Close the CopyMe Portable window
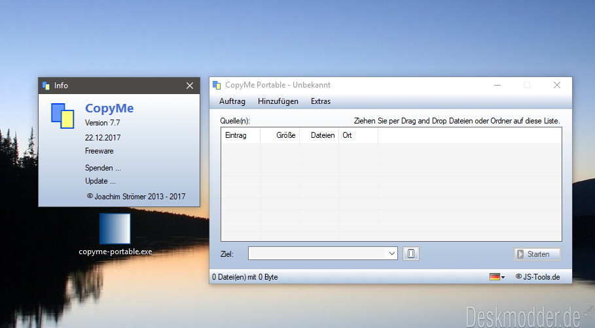Screen dimensions: 595x328 pyautogui.click(x=556, y=85)
